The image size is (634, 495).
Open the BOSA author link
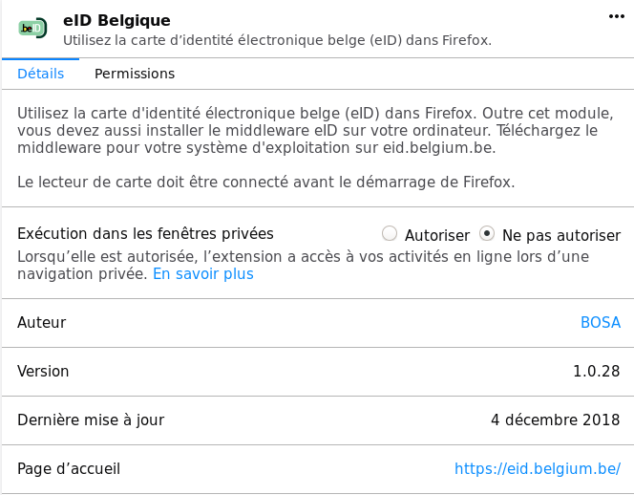click(x=601, y=323)
